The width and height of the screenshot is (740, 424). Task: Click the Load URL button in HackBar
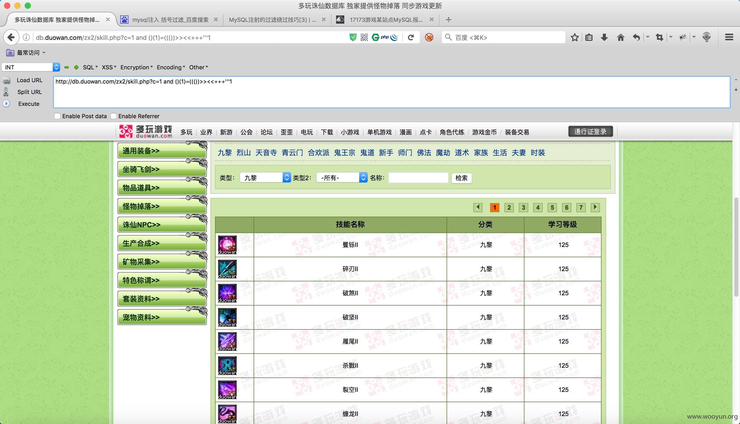point(29,80)
